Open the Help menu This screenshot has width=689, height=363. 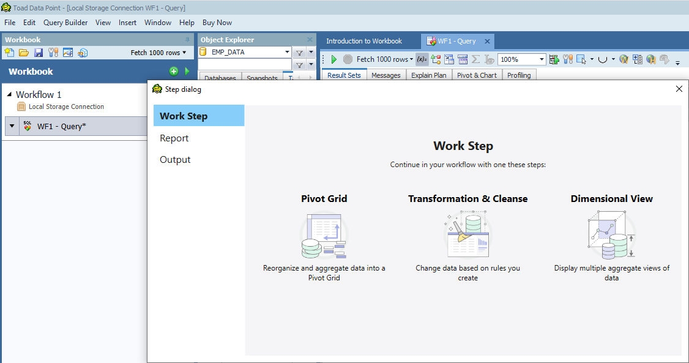tap(187, 23)
